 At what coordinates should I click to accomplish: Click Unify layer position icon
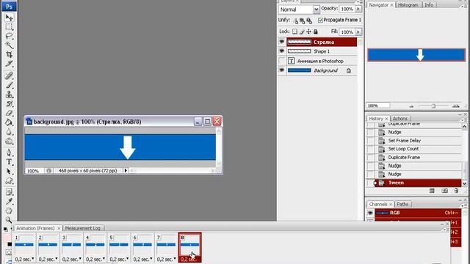pos(296,21)
